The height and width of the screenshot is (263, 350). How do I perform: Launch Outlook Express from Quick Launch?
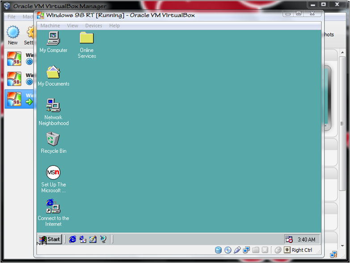tap(83, 239)
